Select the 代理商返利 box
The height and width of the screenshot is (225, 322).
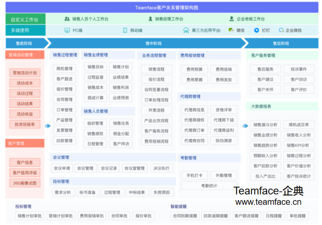(x=224, y=130)
